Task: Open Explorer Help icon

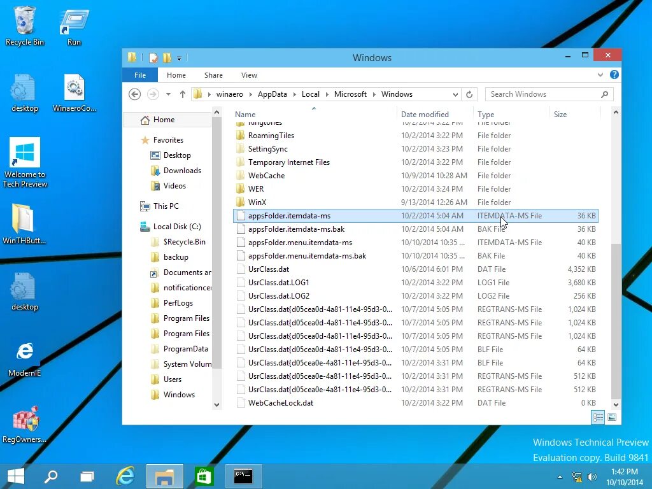Action: click(614, 75)
